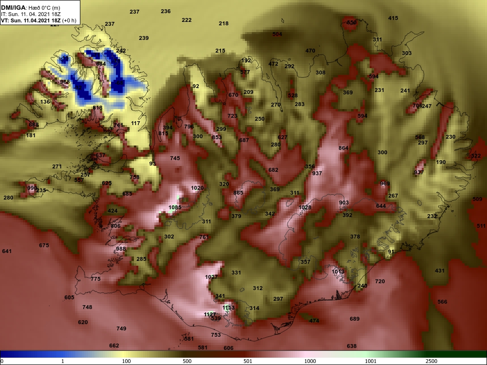Click the map value '806'
487x365 pixels.
[115, 226]
